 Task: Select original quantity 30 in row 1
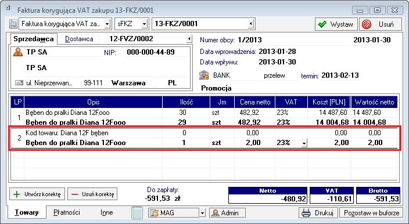pos(182,112)
